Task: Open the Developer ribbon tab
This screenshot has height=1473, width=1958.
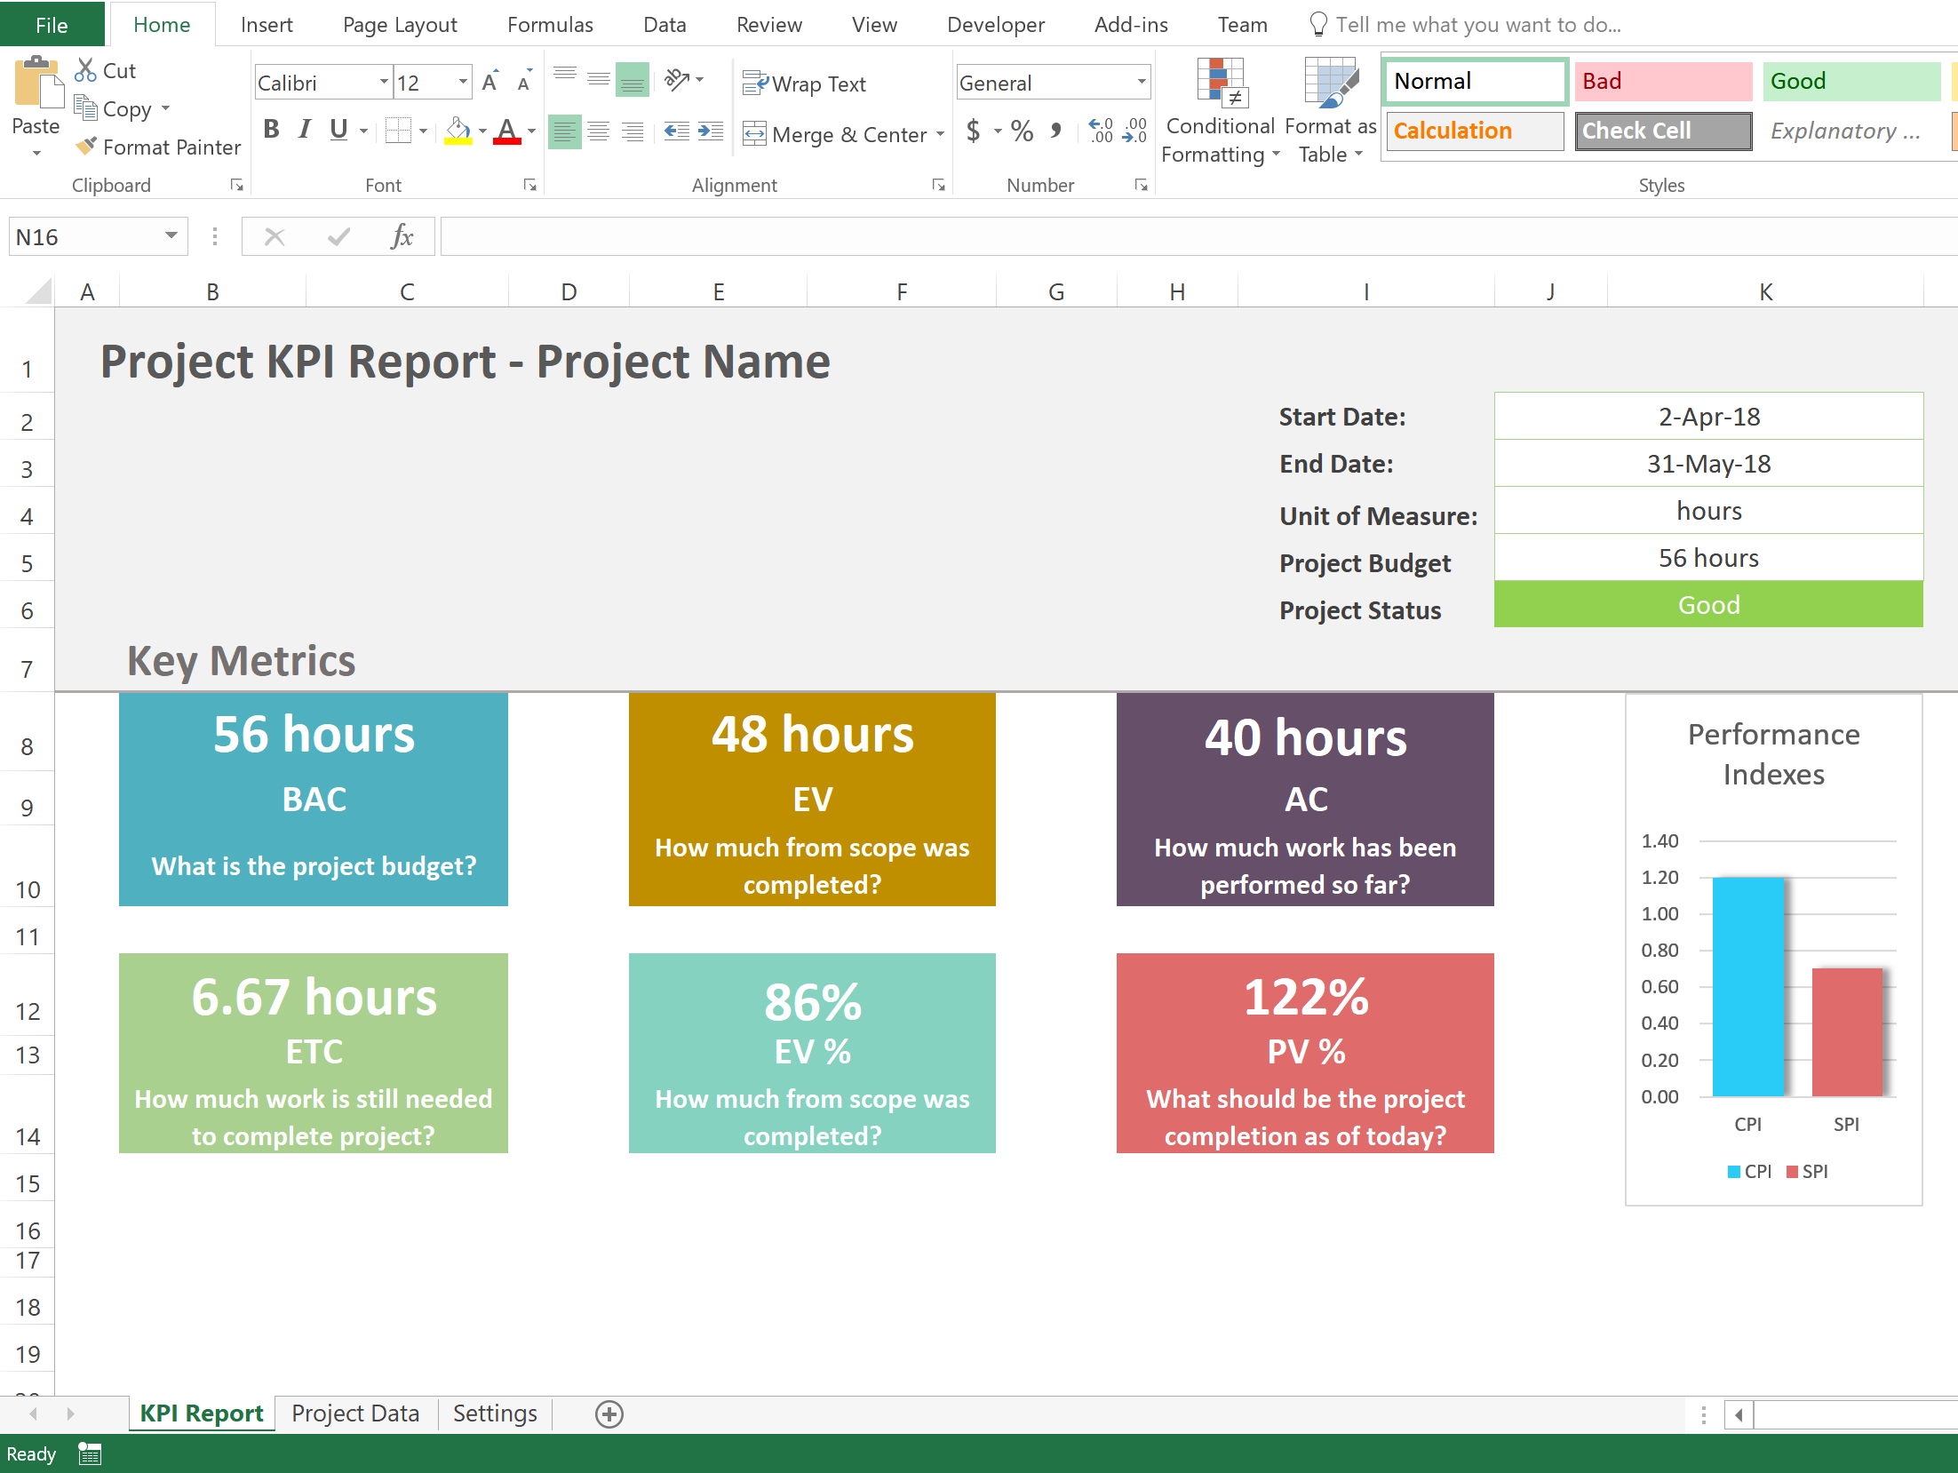Action: tap(991, 25)
